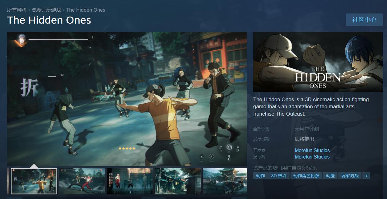Open the pagoda scenery thumbnail
This screenshot has width=387, height=199.
(225, 181)
